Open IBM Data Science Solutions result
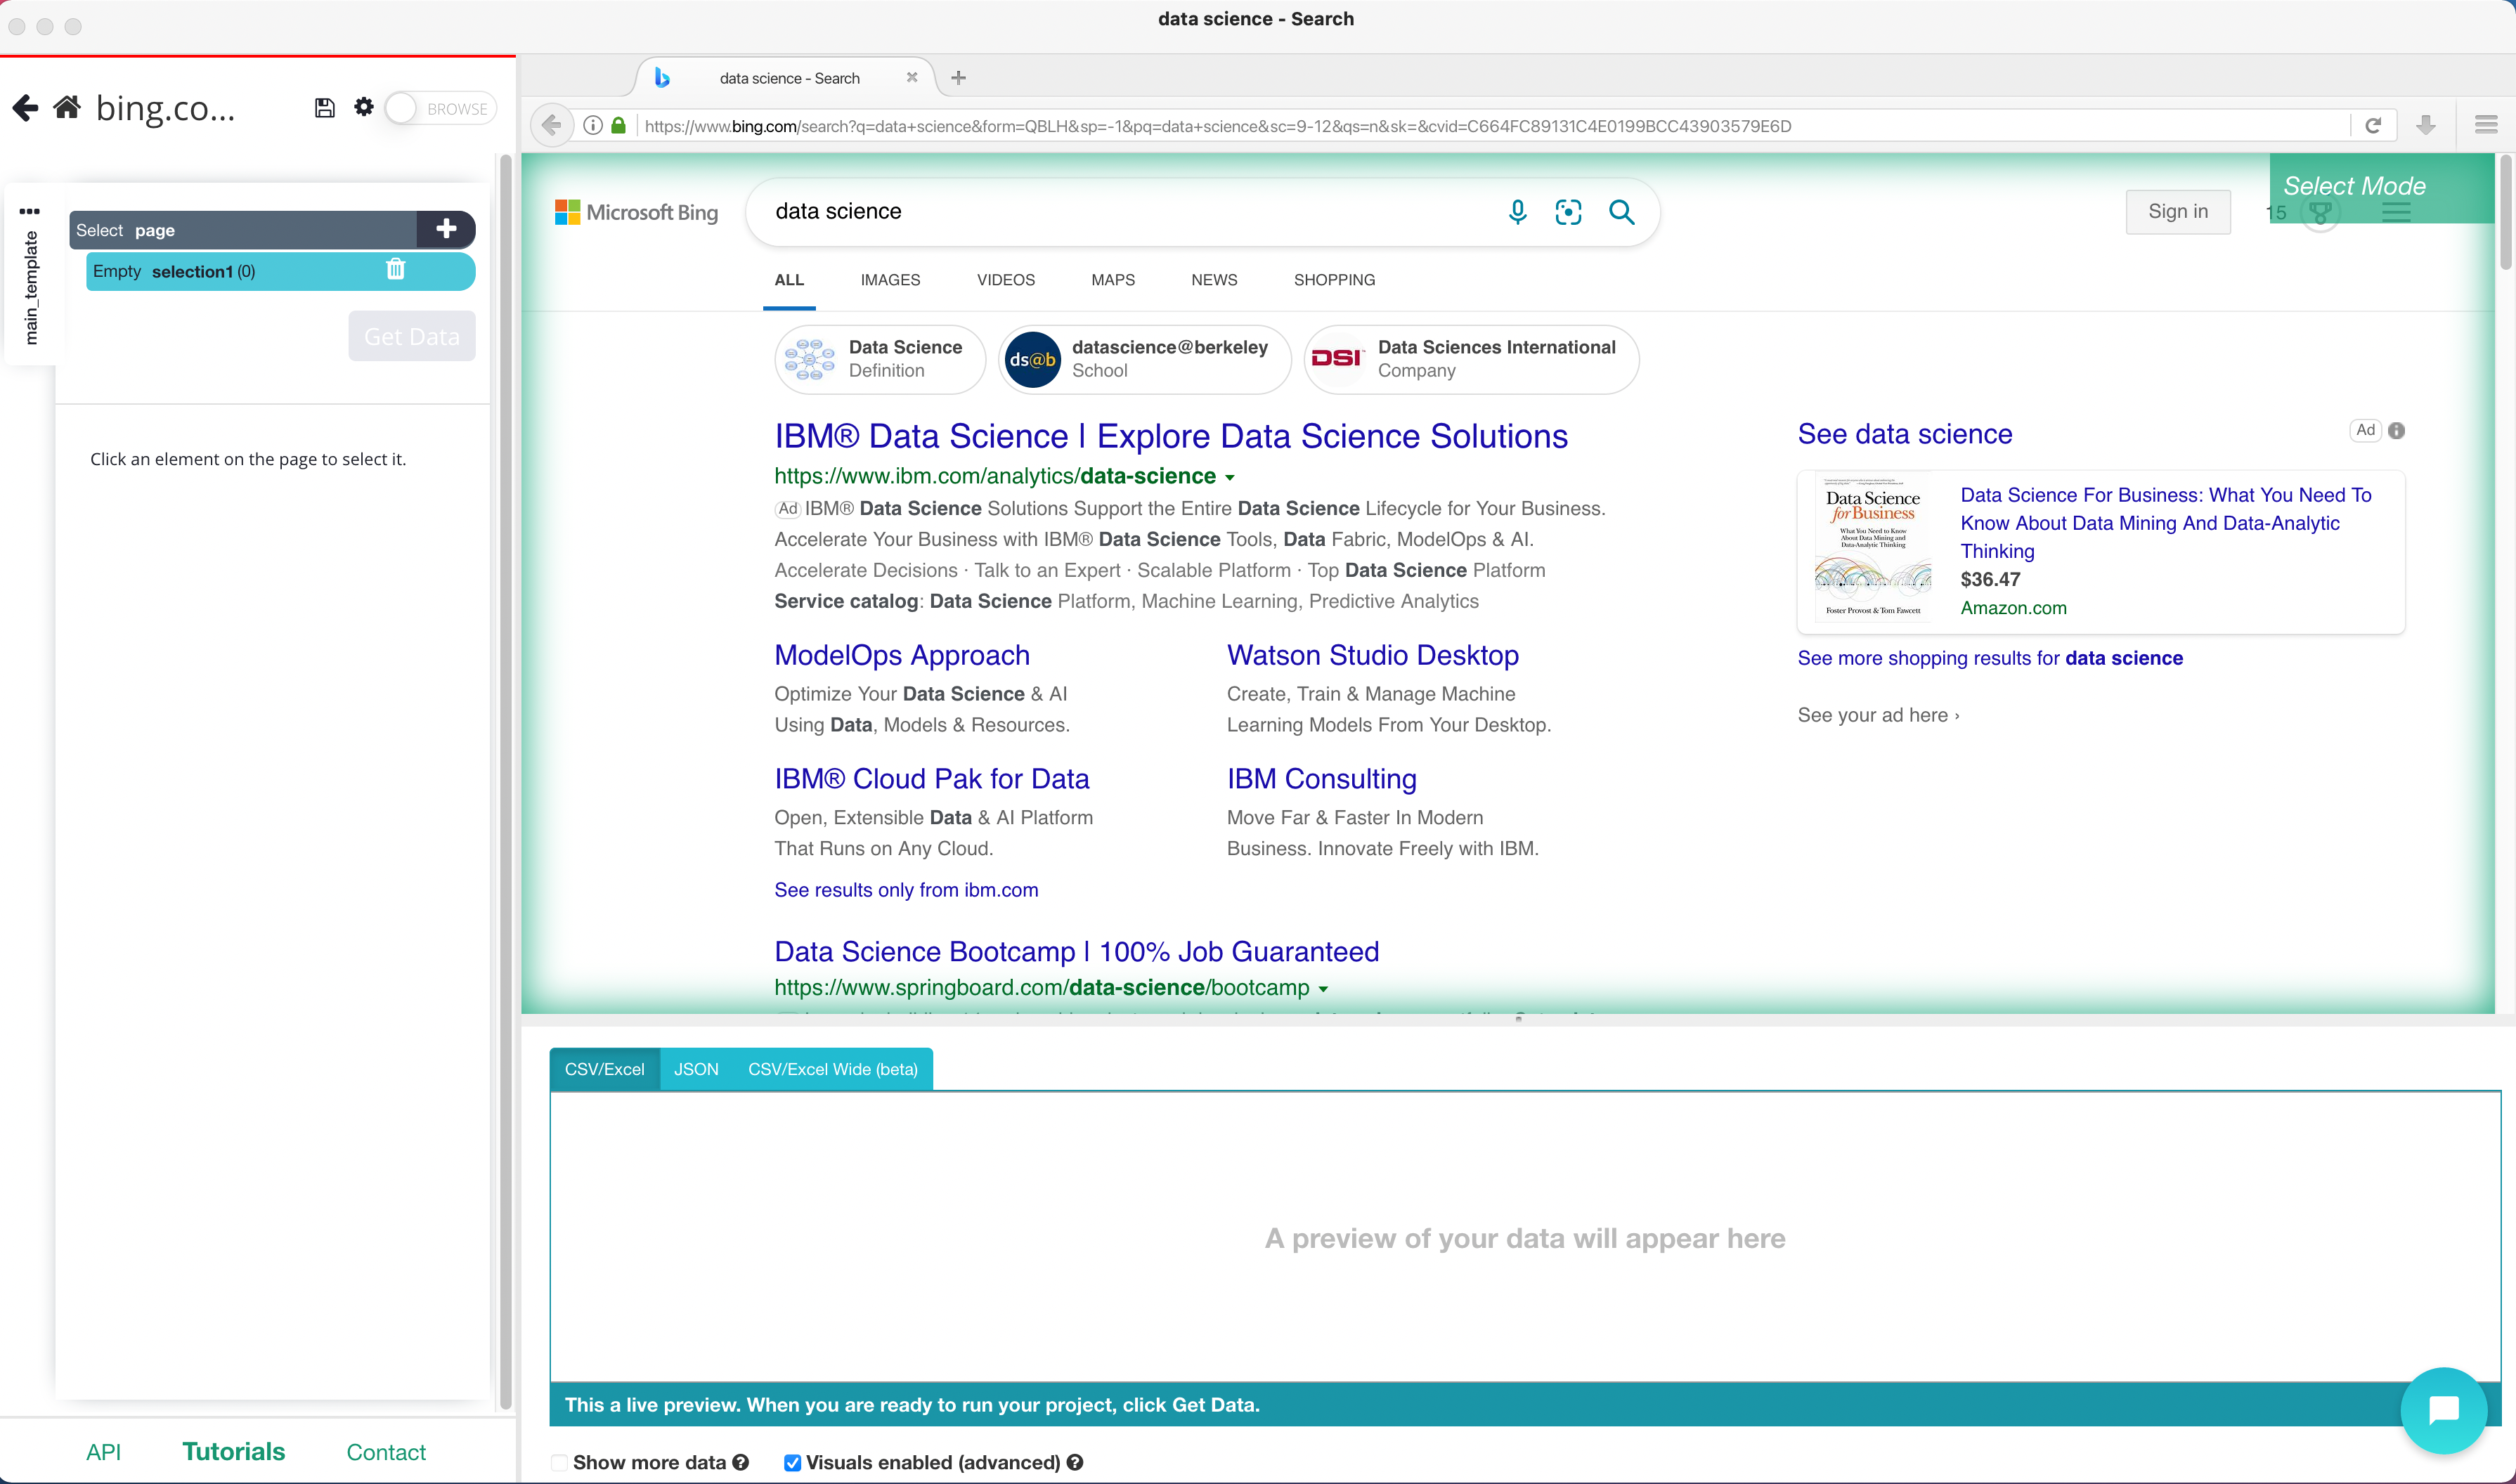This screenshot has width=2516, height=1484. coord(1171,436)
